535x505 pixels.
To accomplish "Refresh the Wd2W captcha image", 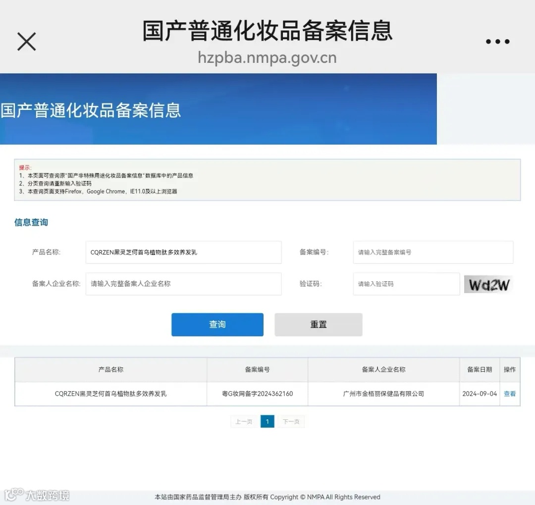I will tap(488, 284).
